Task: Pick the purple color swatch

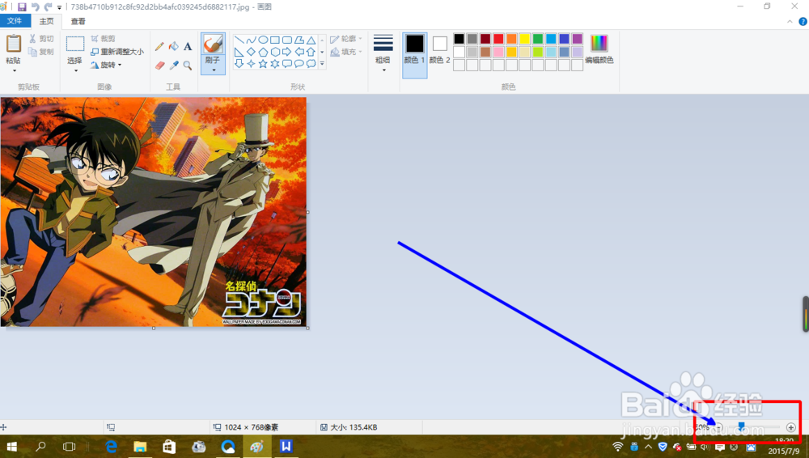Action: [x=578, y=39]
